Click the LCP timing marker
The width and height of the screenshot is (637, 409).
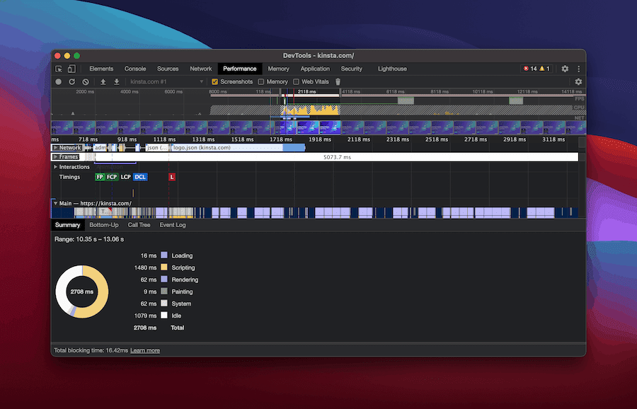[125, 177]
